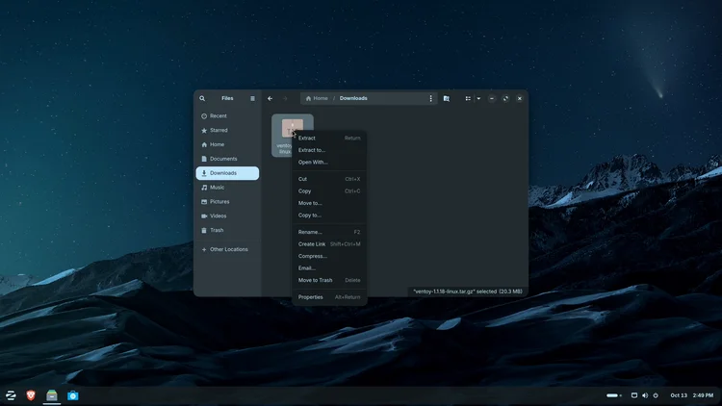Open the Files main hamburger menu
722x406 pixels.
pyautogui.click(x=252, y=98)
